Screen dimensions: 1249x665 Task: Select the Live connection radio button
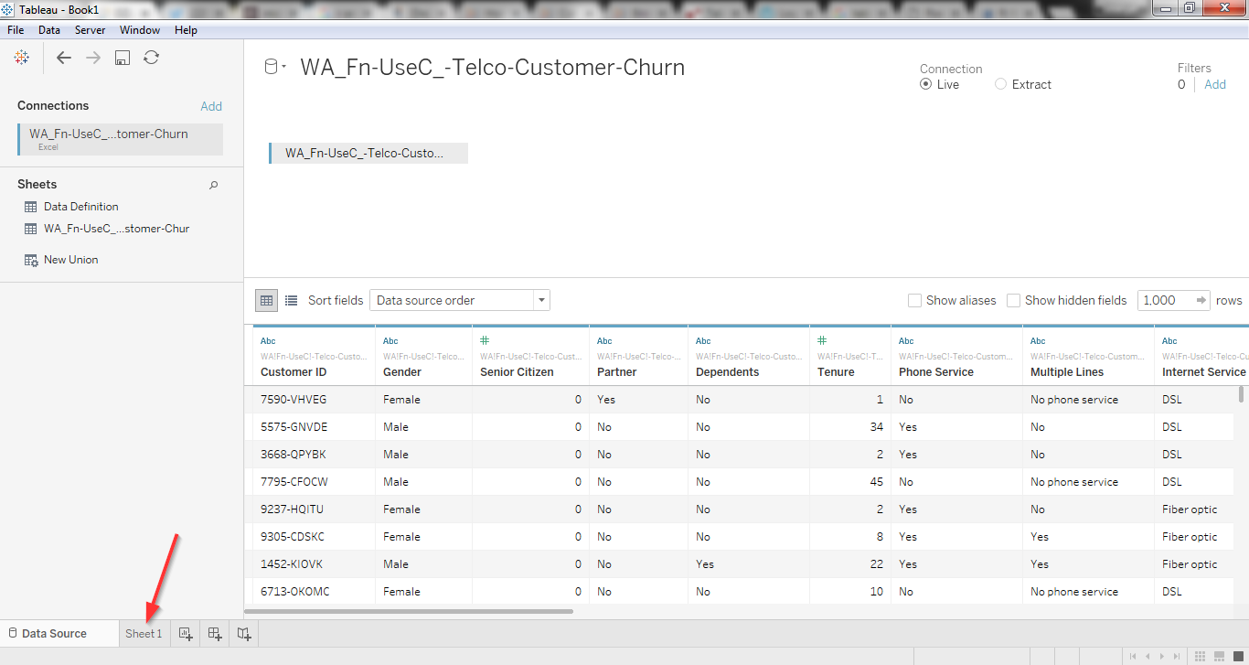point(926,84)
